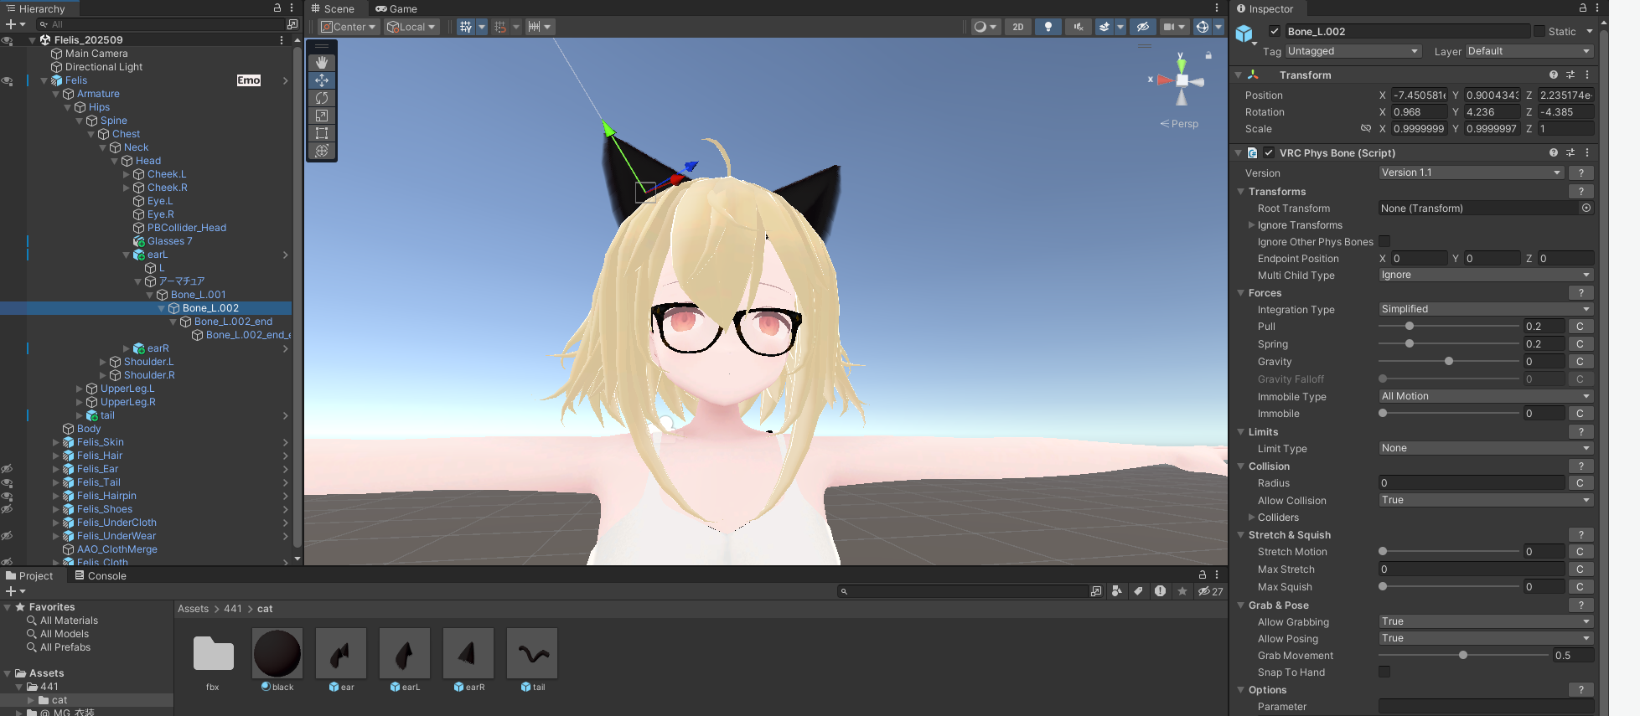Viewport: 1640px width, 716px height.
Task: Toggle visibility eye for Felis_Ear
Action: 7,469
